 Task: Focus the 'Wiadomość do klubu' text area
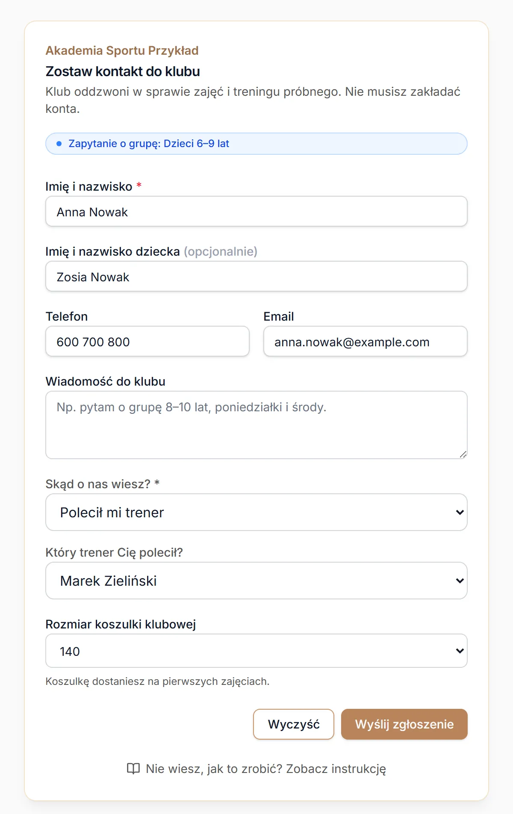tap(256, 425)
